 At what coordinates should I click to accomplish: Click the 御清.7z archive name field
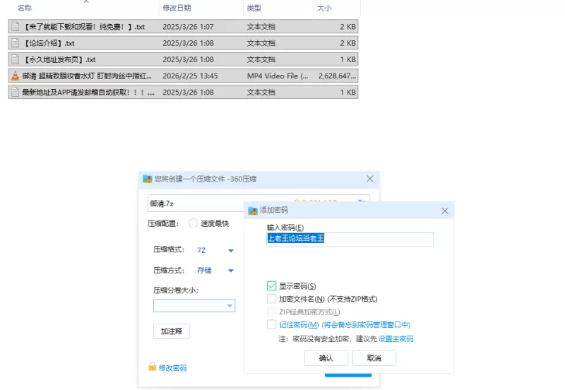click(x=196, y=203)
